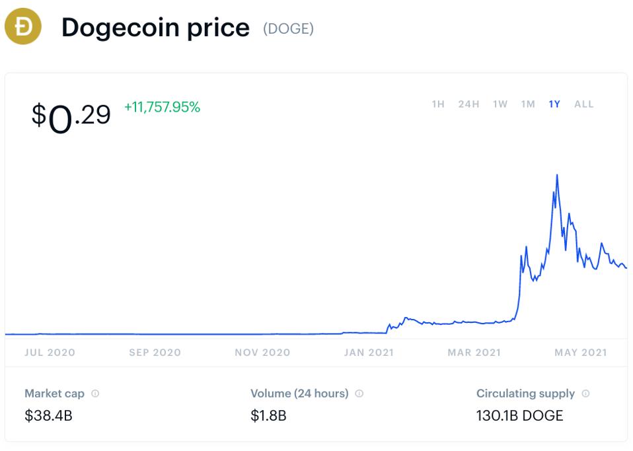Viewport: 633px width, 451px height.
Task: Click the $38.4B market cap value
Action: [x=48, y=415]
